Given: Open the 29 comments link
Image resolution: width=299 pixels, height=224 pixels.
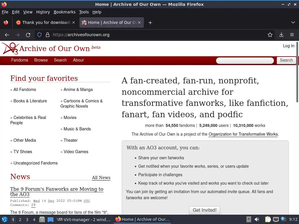Looking at the screenshot, I should click(33, 205).
